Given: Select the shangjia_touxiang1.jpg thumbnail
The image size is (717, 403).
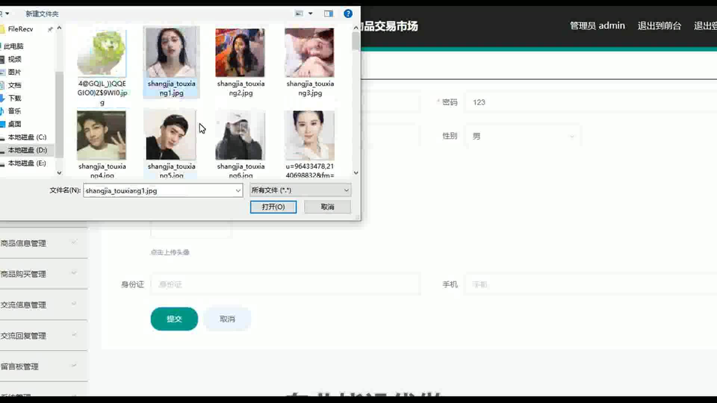Looking at the screenshot, I should (x=171, y=53).
